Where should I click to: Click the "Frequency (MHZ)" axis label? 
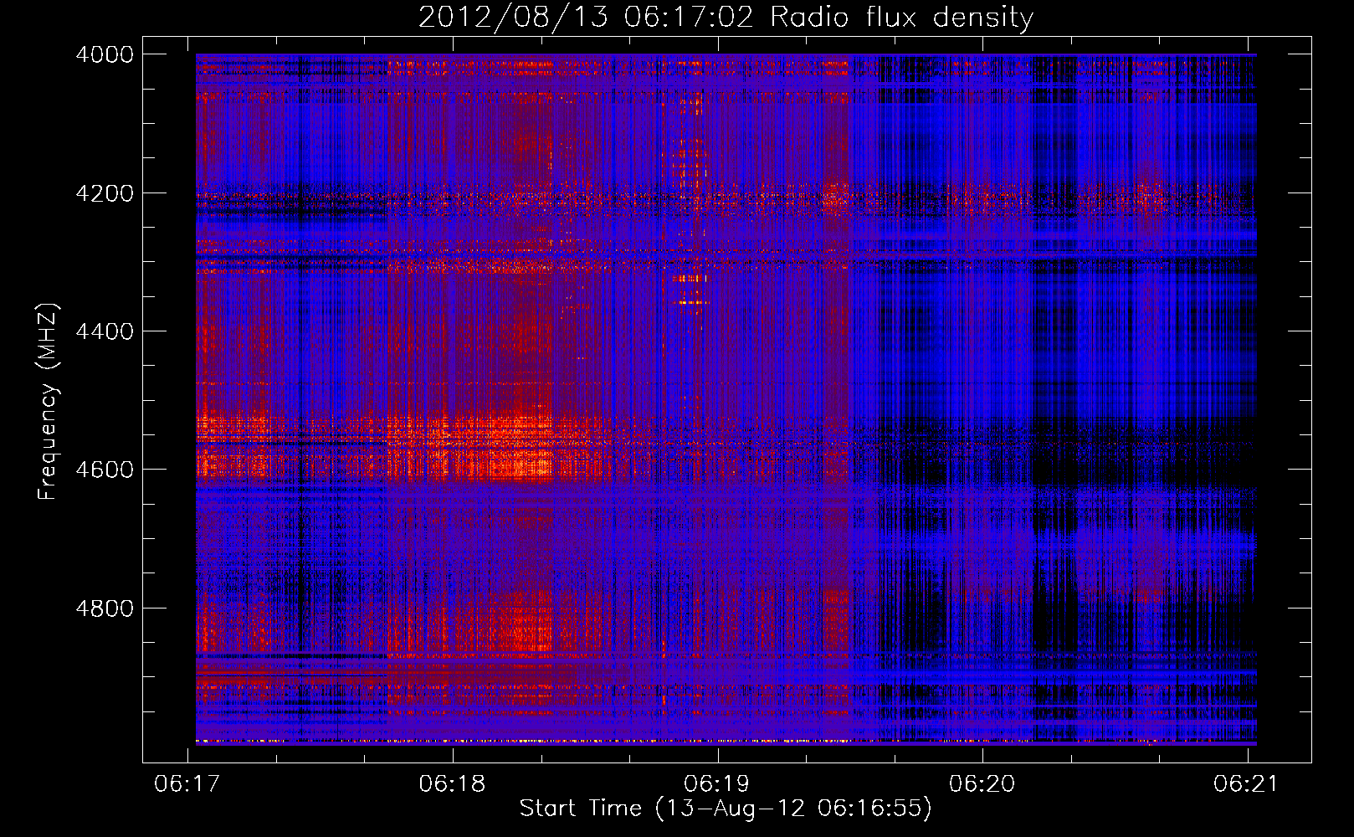(48, 402)
